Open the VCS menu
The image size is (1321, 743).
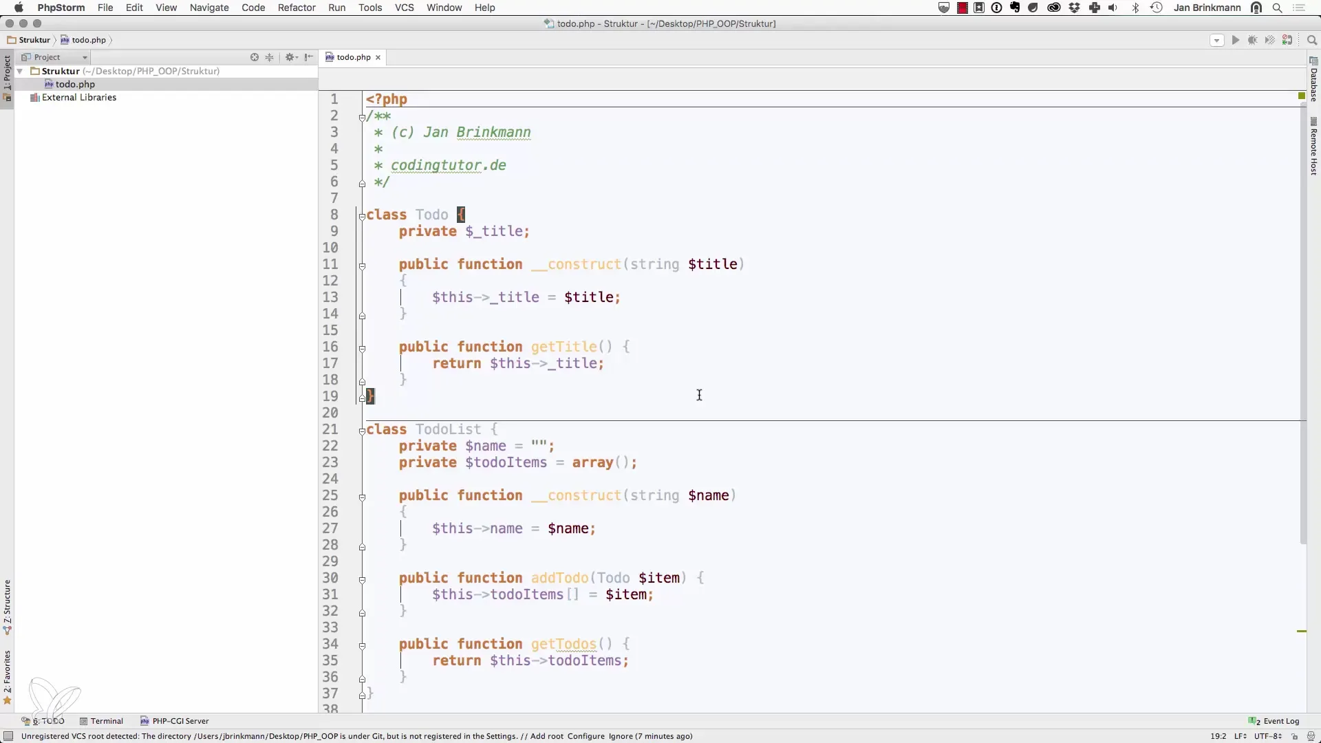tap(405, 8)
